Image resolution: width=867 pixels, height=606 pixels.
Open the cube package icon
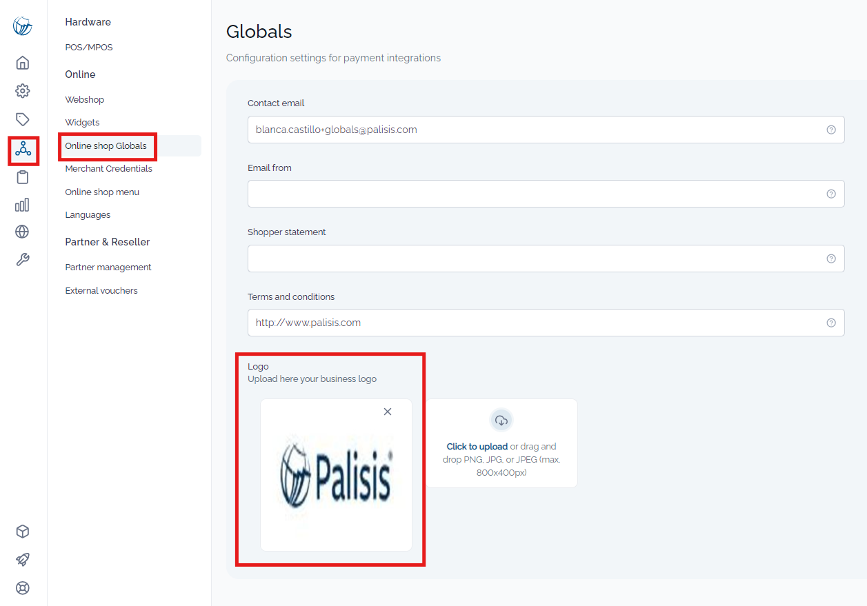pos(23,532)
